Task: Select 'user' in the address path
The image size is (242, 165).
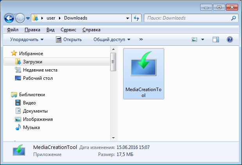Action: click(x=51, y=18)
